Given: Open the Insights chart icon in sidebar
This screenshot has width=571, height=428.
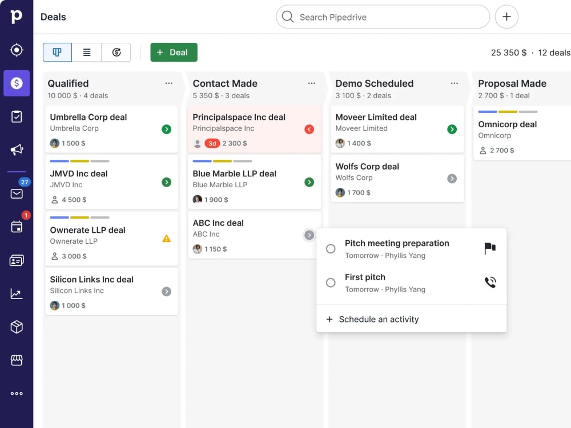Looking at the screenshot, I should [x=17, y=294].
